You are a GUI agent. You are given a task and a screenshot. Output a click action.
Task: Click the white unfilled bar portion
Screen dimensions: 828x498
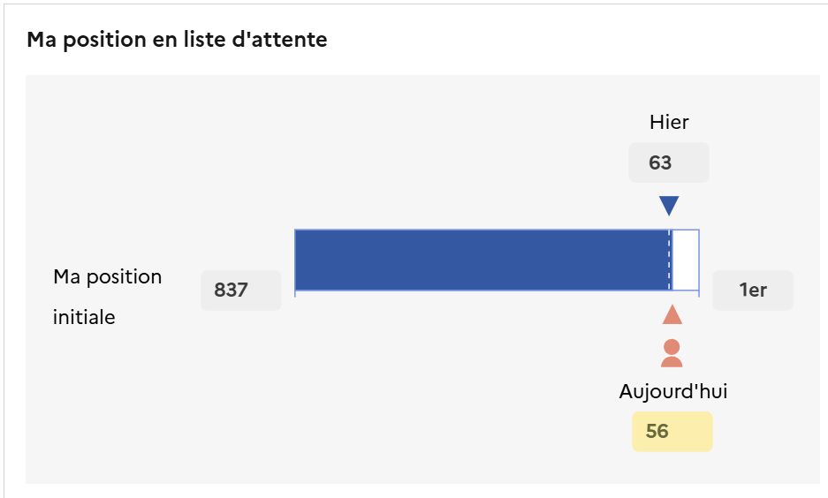pos(686,260)
